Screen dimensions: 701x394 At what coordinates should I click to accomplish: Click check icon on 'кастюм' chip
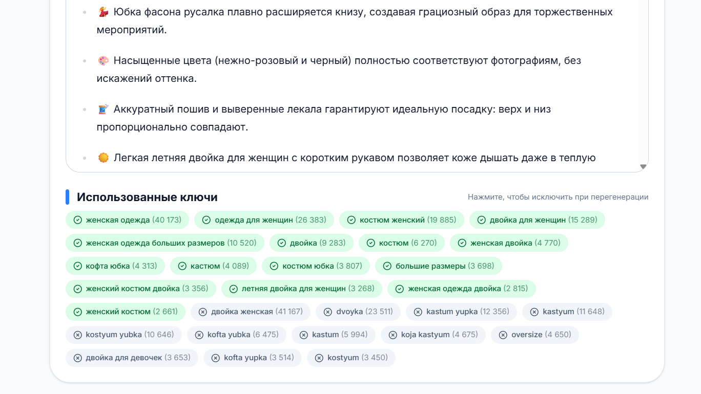click(x=182, y=266)
